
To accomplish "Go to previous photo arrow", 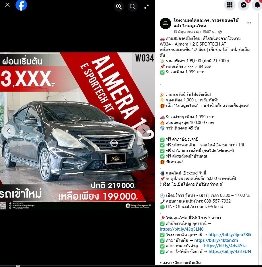I will (x=8, y=131).
